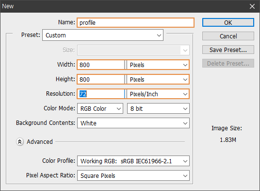260x191 pixels.
Task: Open the Pixels/Inch resolution units dropdown
Action: click(158, 94)
